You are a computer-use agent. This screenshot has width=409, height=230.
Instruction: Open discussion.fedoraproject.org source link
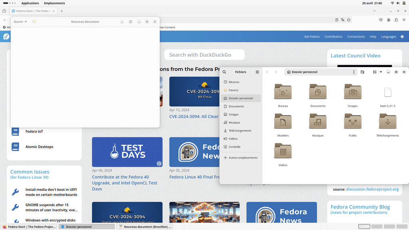[x=372, y=189]
